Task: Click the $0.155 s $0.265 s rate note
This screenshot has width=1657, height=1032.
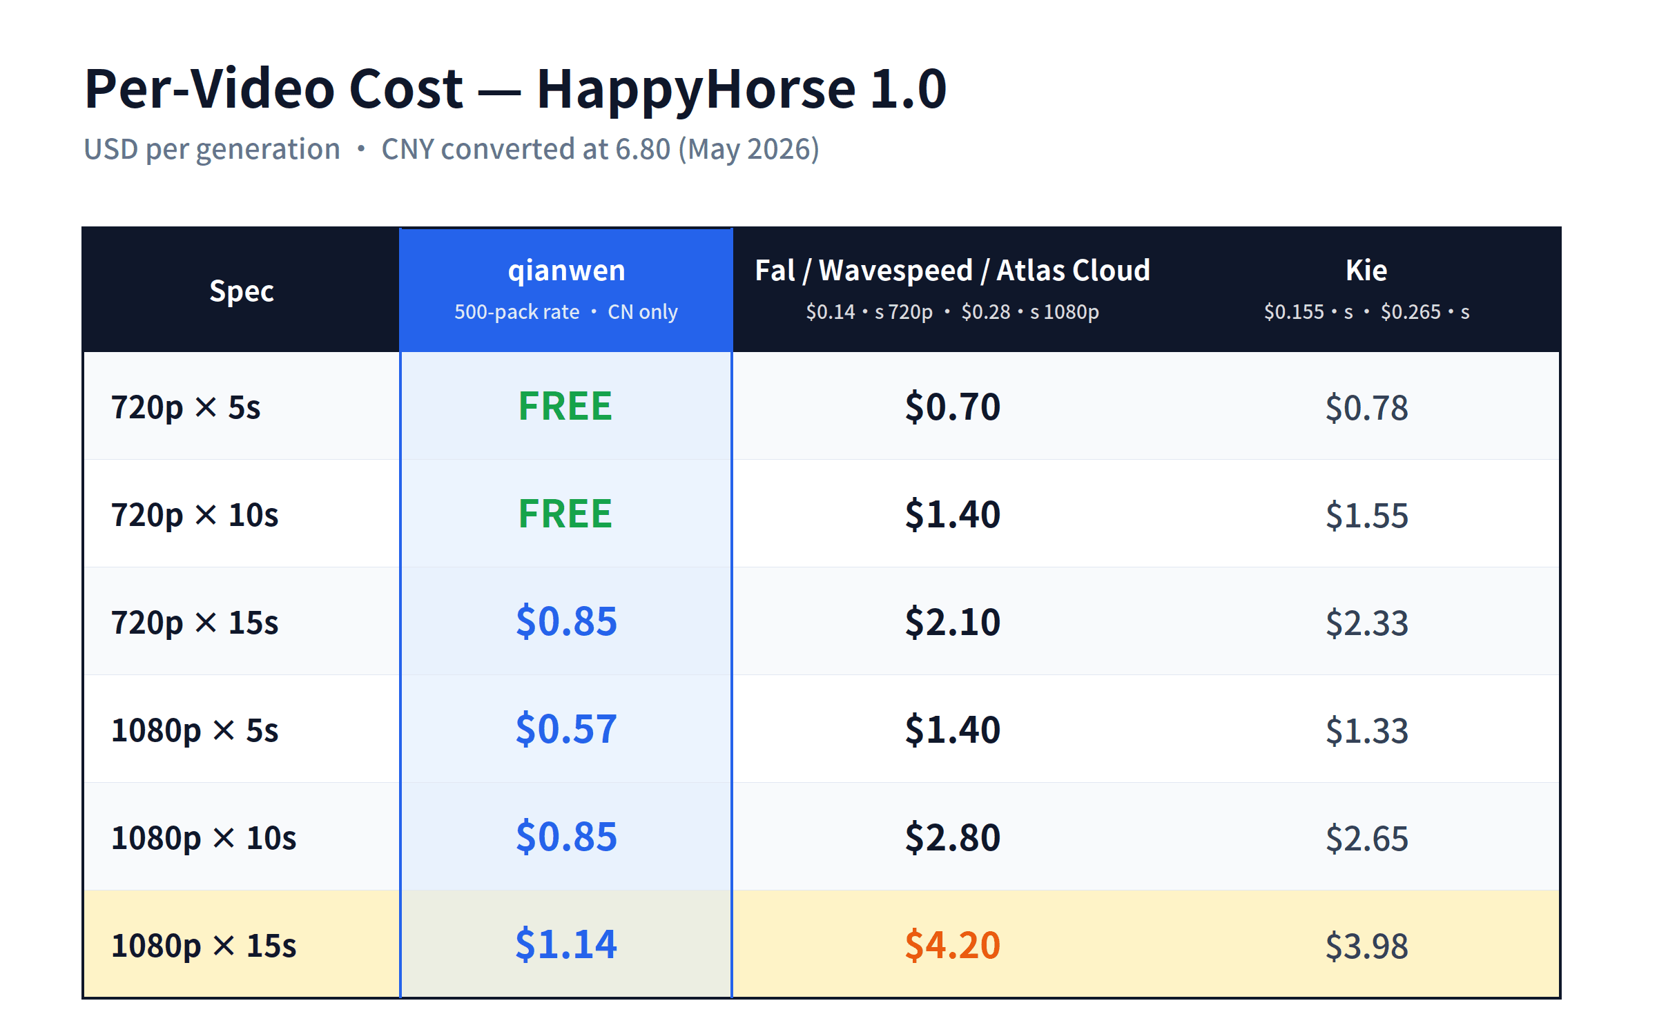Action: point(1366,312)
